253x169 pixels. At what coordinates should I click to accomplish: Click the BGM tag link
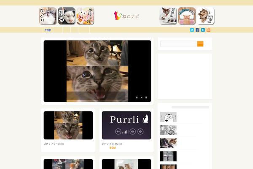click(113, 148)
